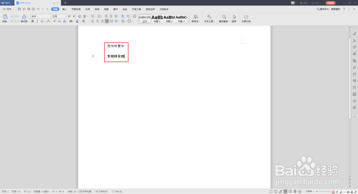Open the Review (审阅) tab

click(x=97, y=9)
